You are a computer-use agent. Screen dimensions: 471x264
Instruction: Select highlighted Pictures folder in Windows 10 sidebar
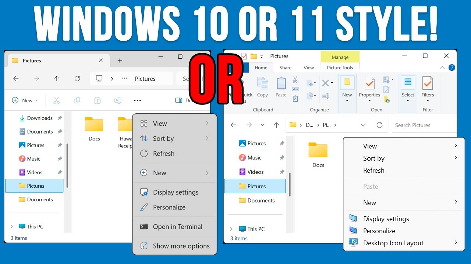(255, 186)
